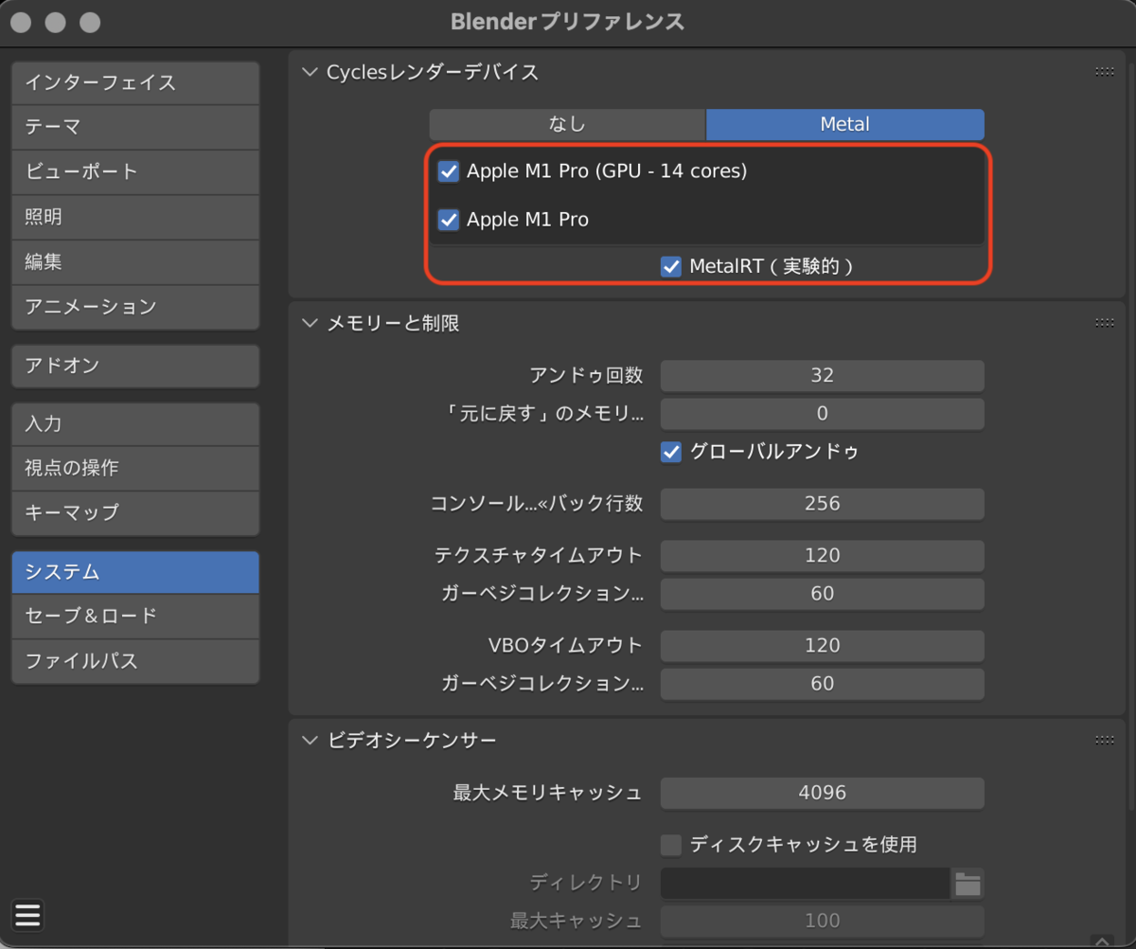Open the インターフェイス preferences section
This screenshot has height=949, width=1136.
pos(135,82)
